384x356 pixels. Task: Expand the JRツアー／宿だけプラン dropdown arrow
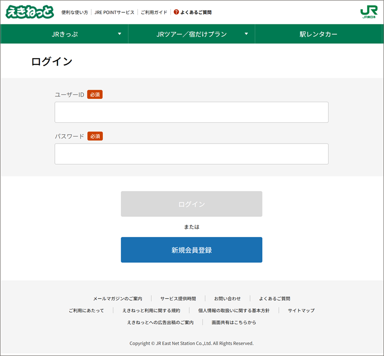point(246,34)
